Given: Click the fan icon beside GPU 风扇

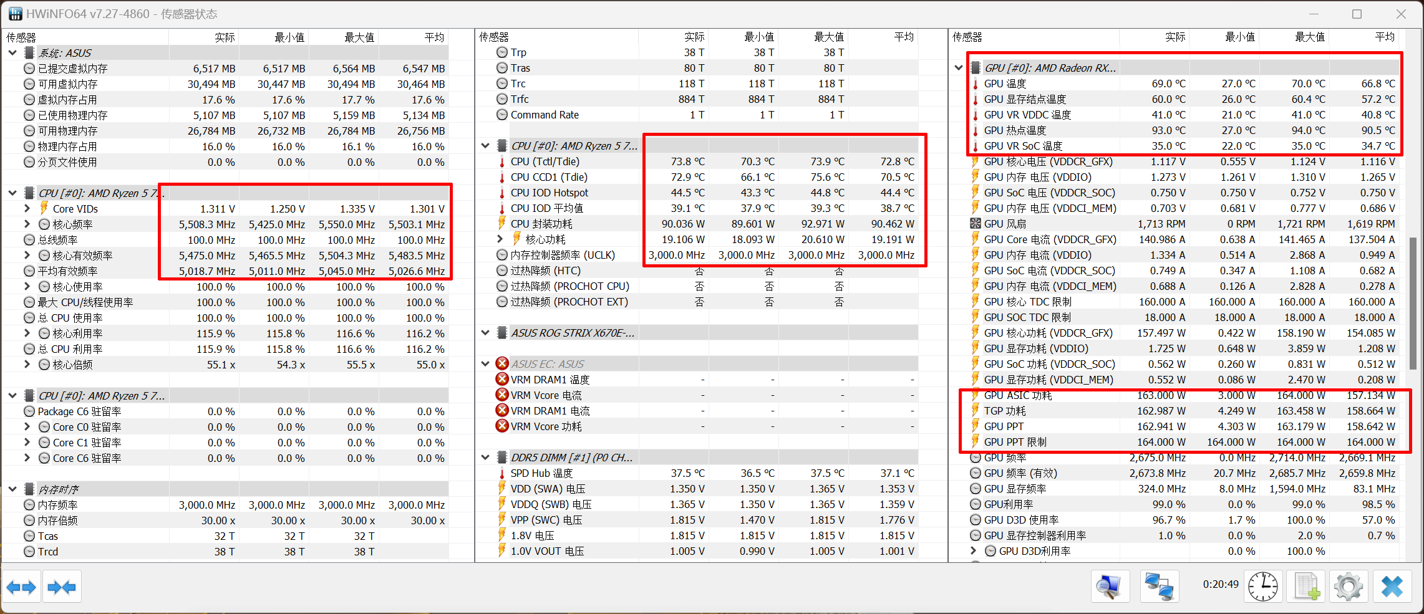Looking at the screenshot, I should tap(976, 224).
